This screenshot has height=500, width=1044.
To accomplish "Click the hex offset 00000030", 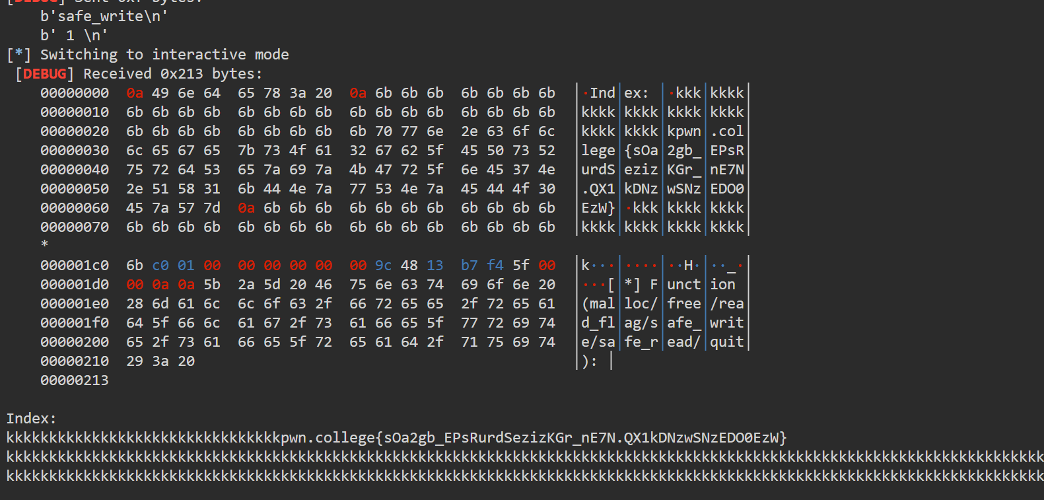I will [x=75, y=150].
